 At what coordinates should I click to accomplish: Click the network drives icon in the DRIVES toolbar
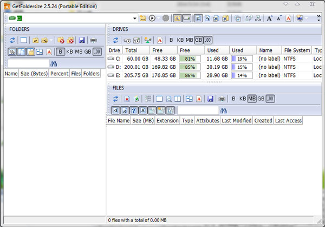point(148,40)
